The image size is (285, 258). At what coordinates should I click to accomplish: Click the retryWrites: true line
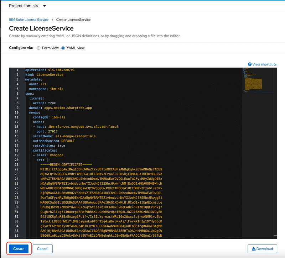click(49, 146)
